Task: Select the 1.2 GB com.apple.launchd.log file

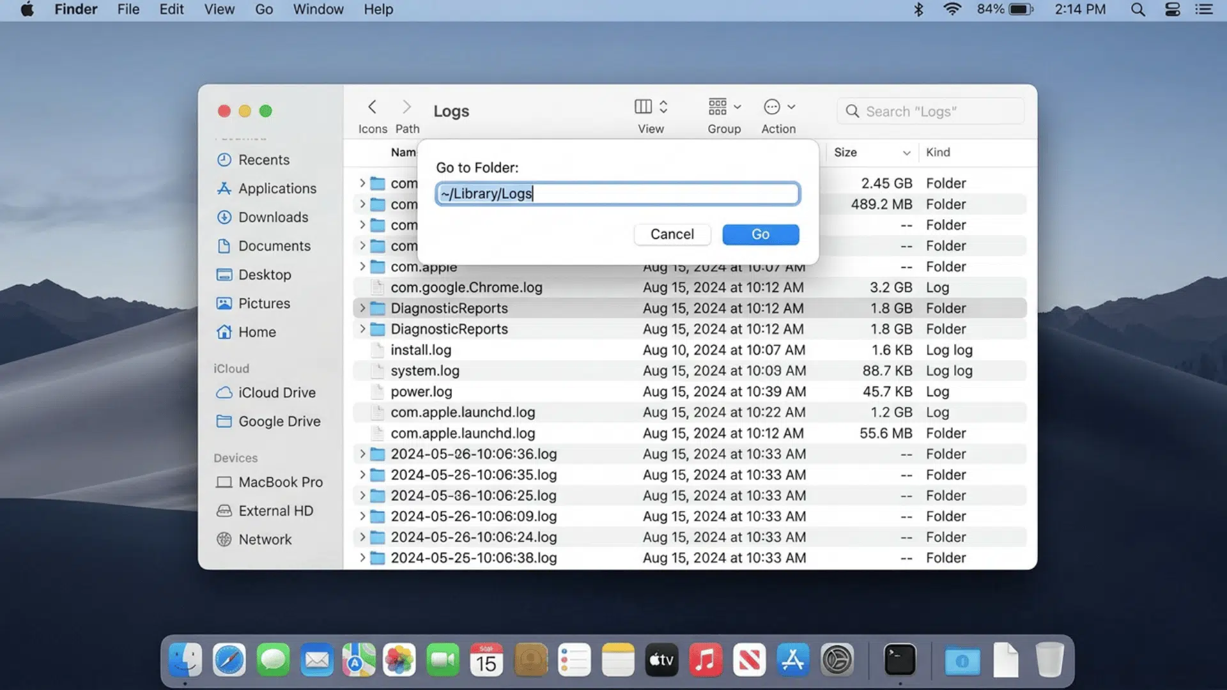Action: [690, 412]
